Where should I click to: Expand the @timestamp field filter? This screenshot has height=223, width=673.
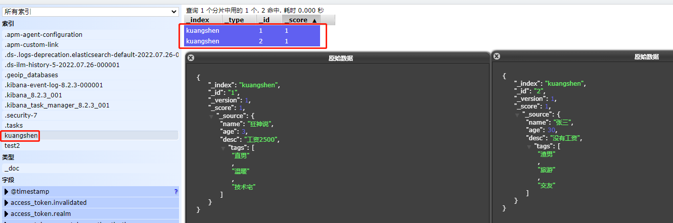click(x=7, y=192)
